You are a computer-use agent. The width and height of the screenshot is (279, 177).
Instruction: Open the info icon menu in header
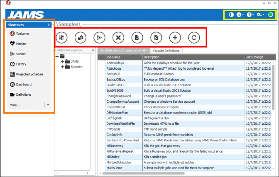240,15
